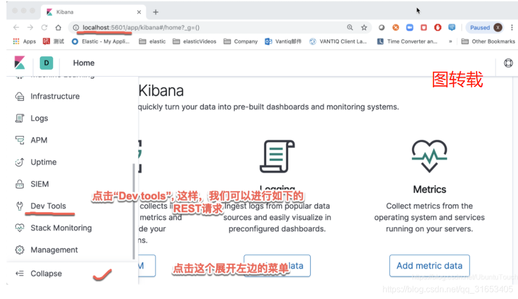Screen dimensions: 518x299
Task: Go forward with browser forward arrow
Action: pos(30,27)
